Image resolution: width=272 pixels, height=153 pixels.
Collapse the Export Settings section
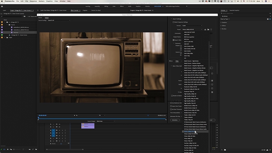pos(171,19)
